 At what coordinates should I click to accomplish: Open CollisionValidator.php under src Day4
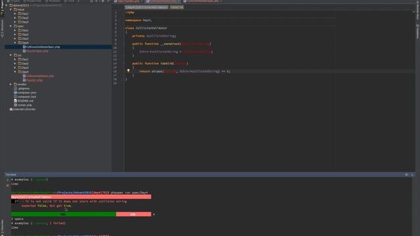click(40, 76)
